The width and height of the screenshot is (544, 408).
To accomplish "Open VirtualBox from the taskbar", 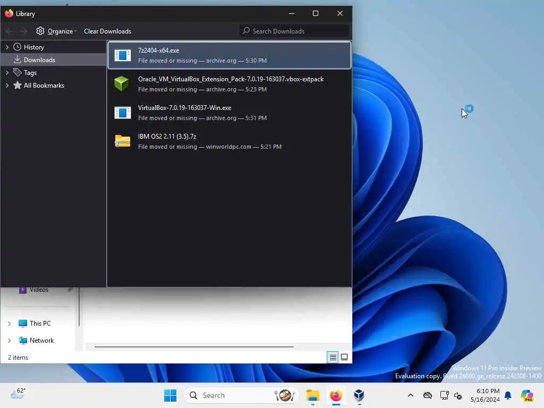I will coord(359,395).
